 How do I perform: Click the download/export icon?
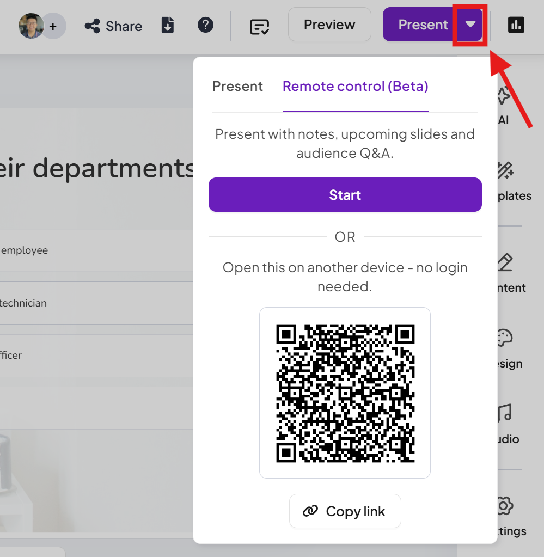click(167, 25)
